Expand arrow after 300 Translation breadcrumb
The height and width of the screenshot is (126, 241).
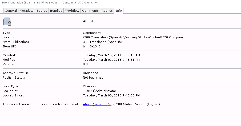35,3
